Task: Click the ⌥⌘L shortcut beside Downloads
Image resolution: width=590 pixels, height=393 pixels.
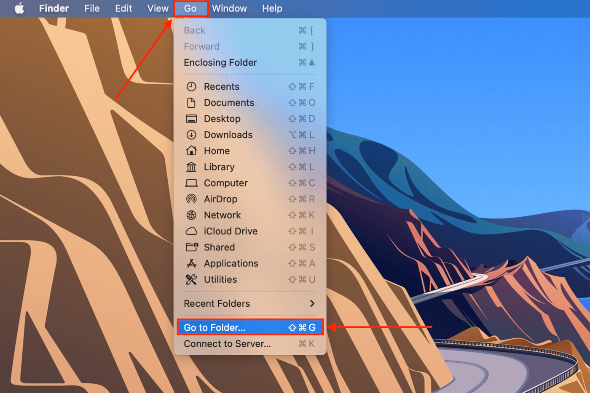Action: [x=302, y=135]
